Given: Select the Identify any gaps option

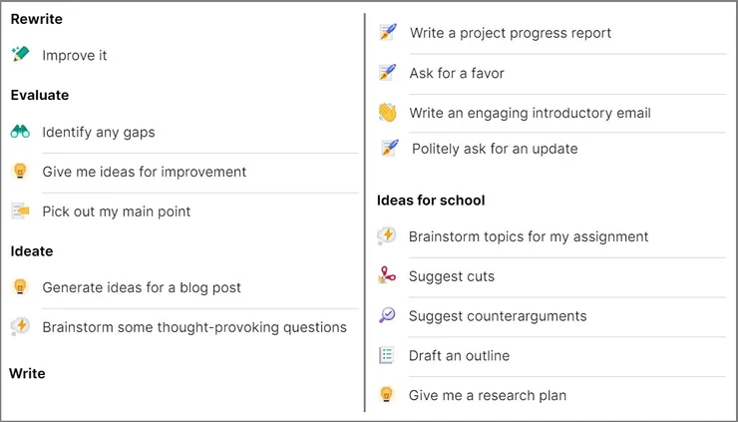Looking at the screenshot, I should tap(99, 132).
